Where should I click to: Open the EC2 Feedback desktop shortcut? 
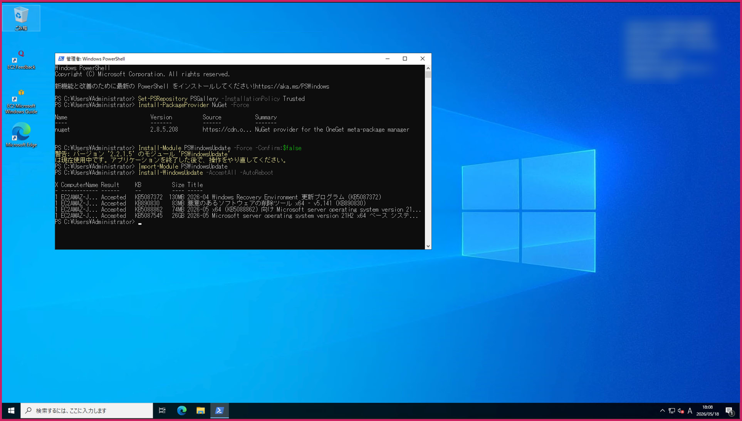[21, 60]
